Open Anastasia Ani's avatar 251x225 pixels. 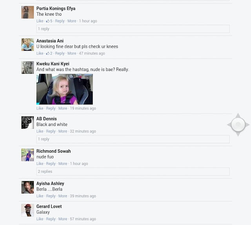27,44
